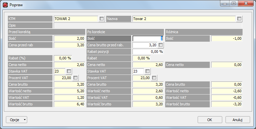Image resolution: width=256 pixels, height=129 pixels.
Task: Click the Przed korektą Wartość netto value 5,20
Action: click(x=69, y=91)
